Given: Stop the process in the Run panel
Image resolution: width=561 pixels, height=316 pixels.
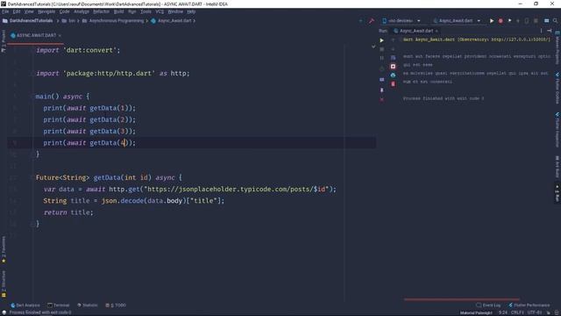Looking at the screenshot, I should click(382, 49).
